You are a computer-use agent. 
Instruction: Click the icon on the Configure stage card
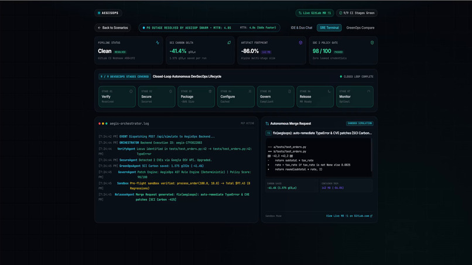point(250,91)
